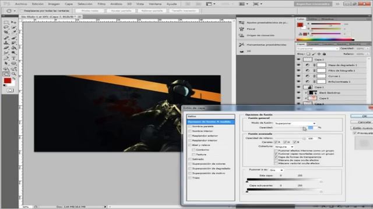The height and width of the screenshot is (209, 373).
Task: Reset default foreground and background colors
Action: 5,86
